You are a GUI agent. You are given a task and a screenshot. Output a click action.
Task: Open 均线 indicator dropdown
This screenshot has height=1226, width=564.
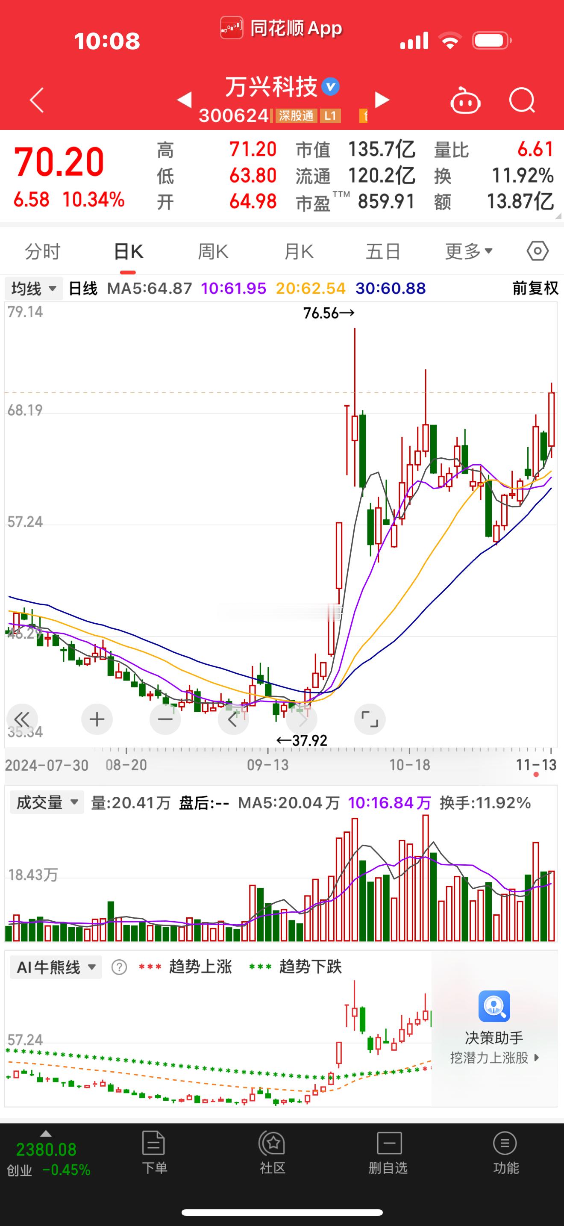[34, 289]
